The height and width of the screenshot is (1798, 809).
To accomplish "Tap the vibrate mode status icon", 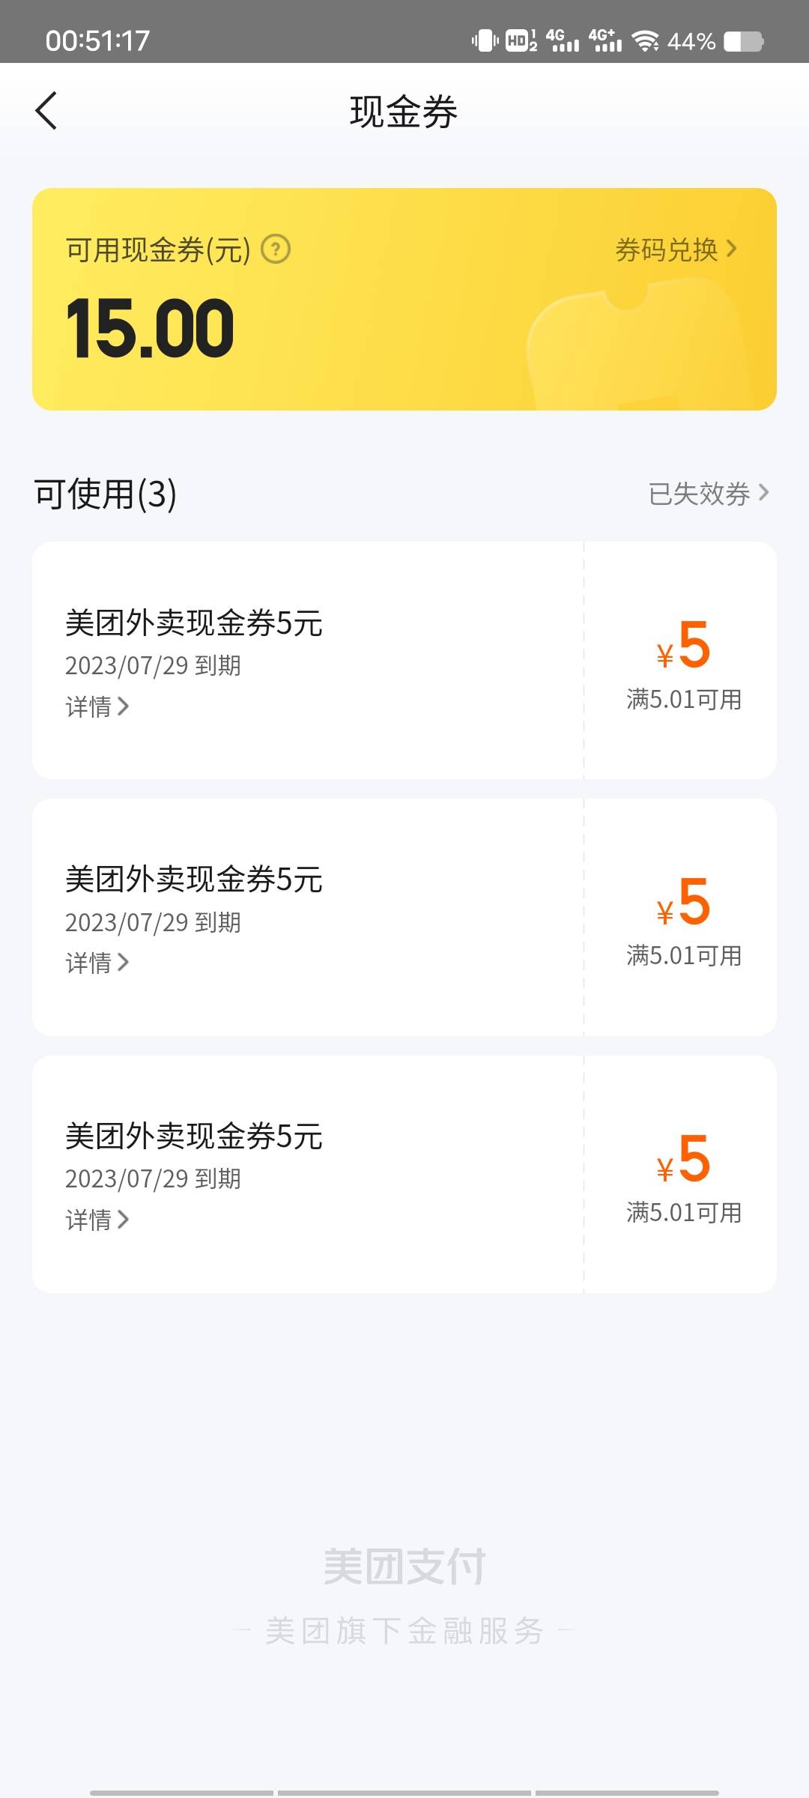I will pyautogui.click(x=485, y=40).
